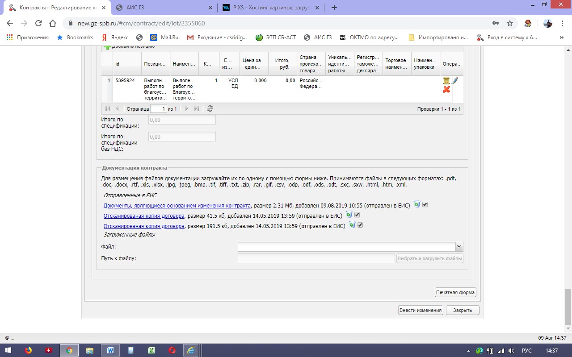Screen dimensions: 572x357
Task: Click the volume icon in system tray
Action: coord(511,351)
